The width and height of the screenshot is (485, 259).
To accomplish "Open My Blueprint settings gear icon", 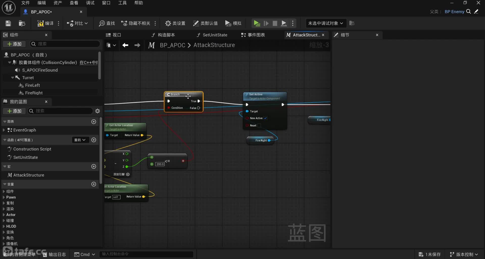I will [98, 111].
